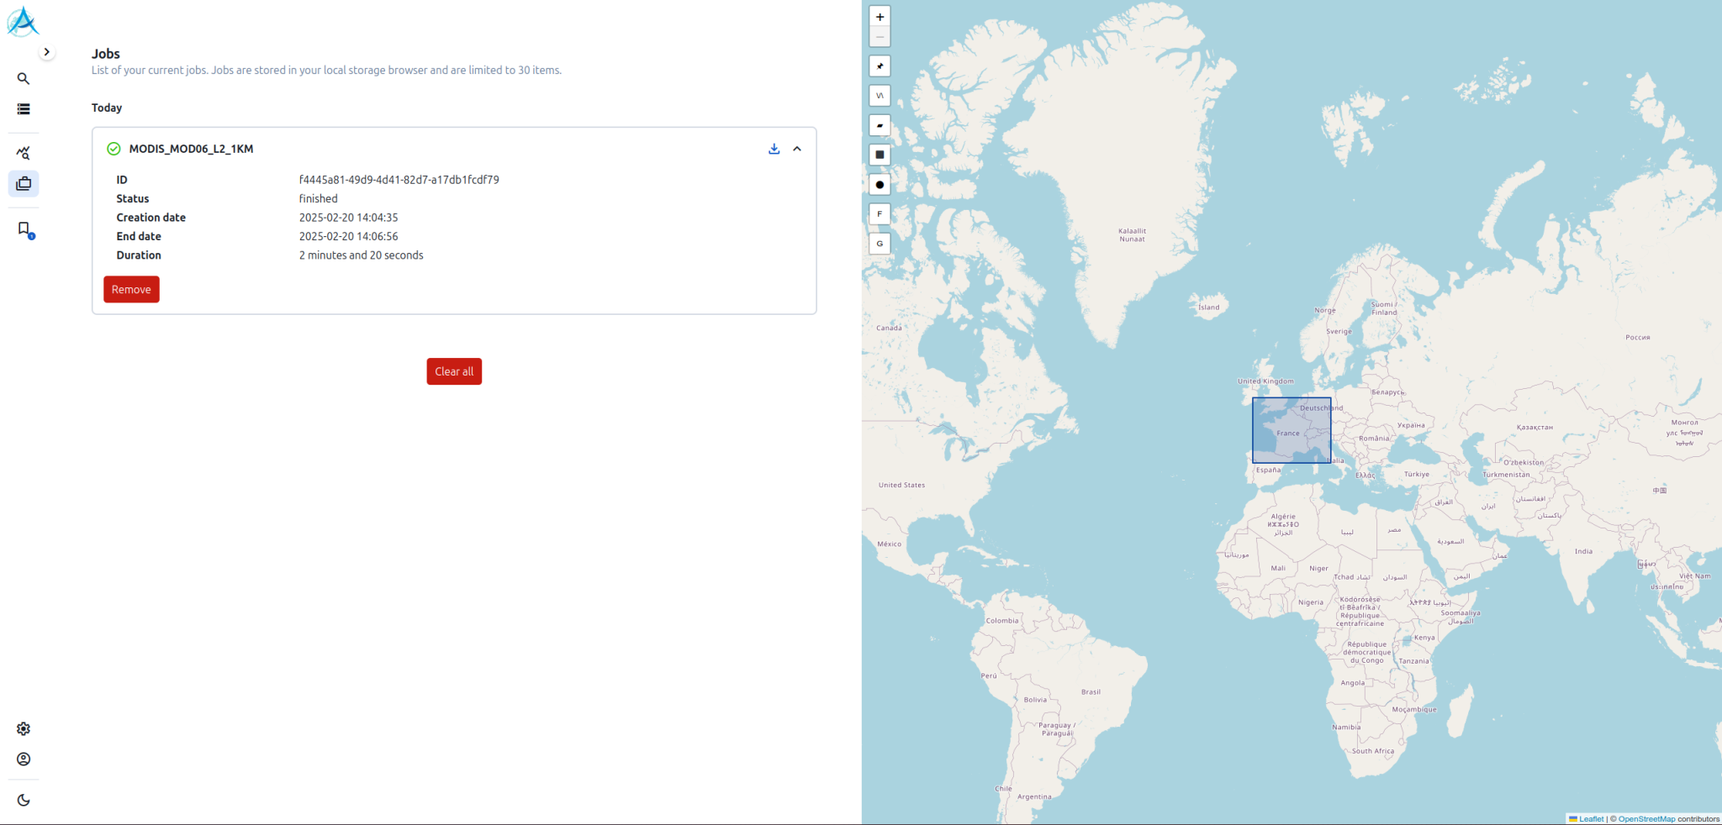The image size is (1722, 825).
Task: Clear all jobs
Action: coord(454,371)
